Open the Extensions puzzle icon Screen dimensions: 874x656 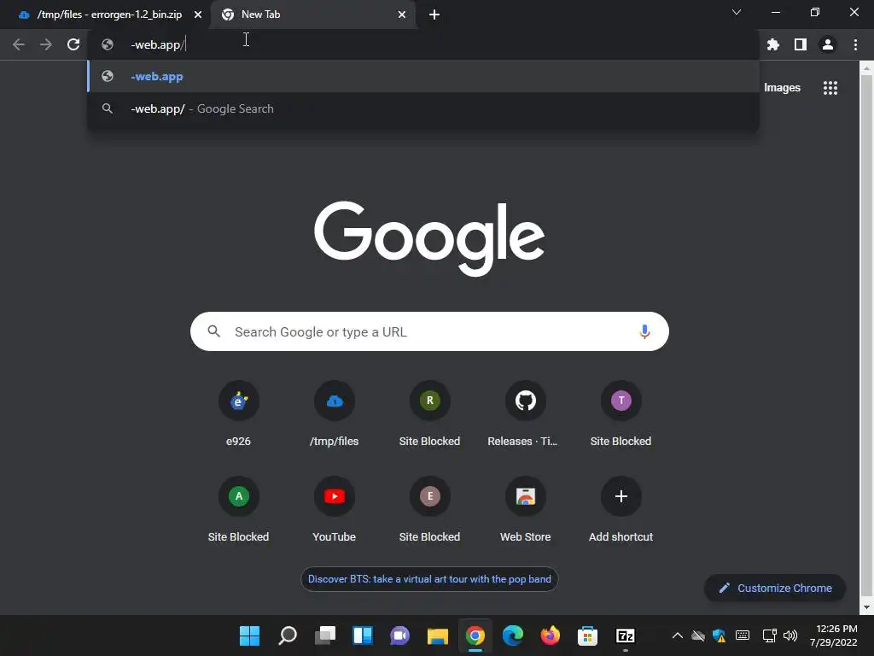tap(773, 44)
